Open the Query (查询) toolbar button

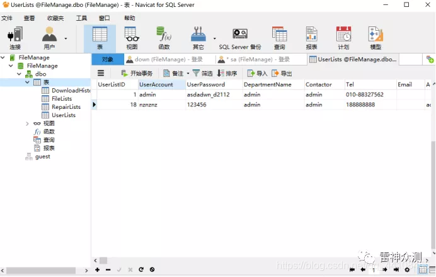pos(280,38)
